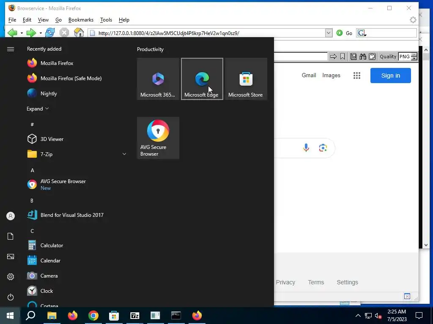The image size is (433, 324).
Task: Click Browservice bookmarks list icon
Action: pyautogui.click(x=354, y=57)
